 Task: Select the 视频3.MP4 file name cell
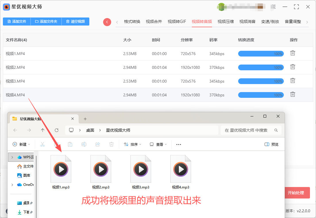[x=15, y=81]
